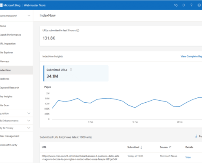Image resolution: width=202 pixels, height=163 pixels.
Task: Open Sitemaps in sidebar
Action: (x=4, y=61)
